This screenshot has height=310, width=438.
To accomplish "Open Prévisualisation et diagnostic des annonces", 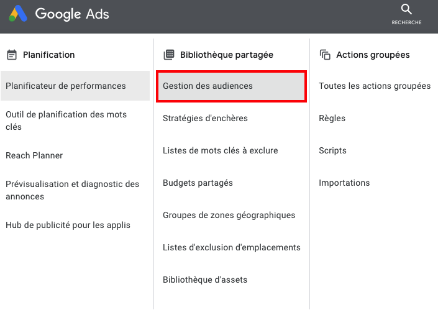I will [72, 190].
